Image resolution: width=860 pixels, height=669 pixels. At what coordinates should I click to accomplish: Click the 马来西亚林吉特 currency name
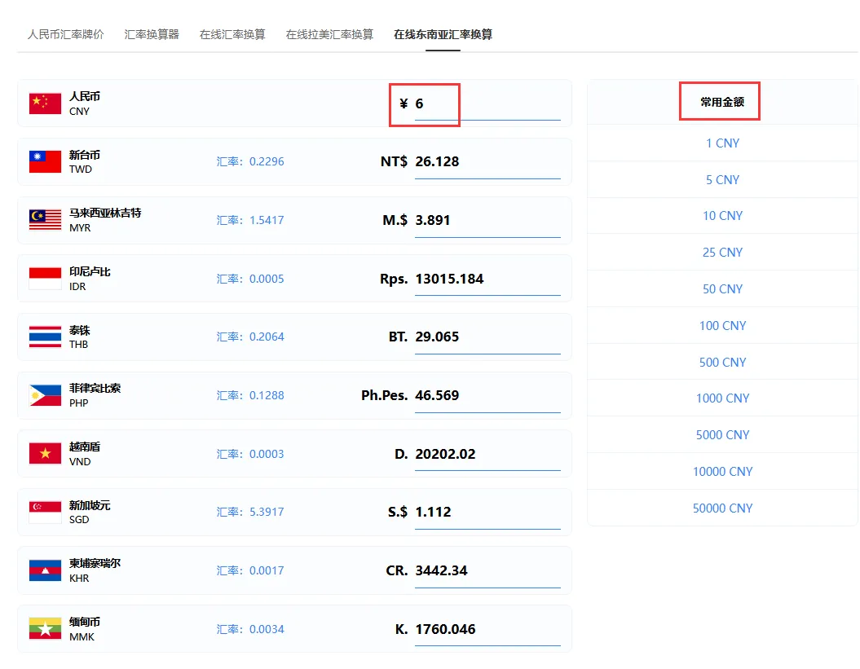pyautogui.click(x=105, y=213)
